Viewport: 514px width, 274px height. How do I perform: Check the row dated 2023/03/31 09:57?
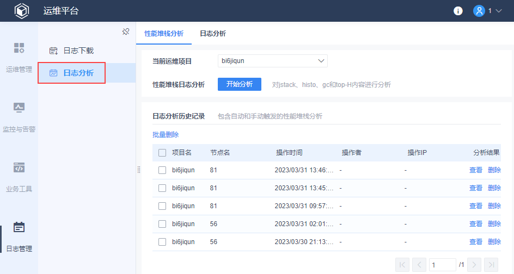pyautogui.click(x=162, y=206)
